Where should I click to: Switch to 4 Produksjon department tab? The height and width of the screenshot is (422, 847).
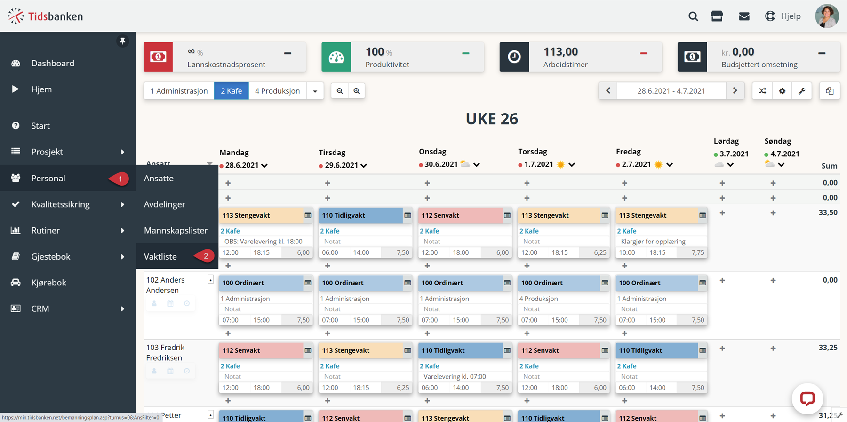(277, 91)
